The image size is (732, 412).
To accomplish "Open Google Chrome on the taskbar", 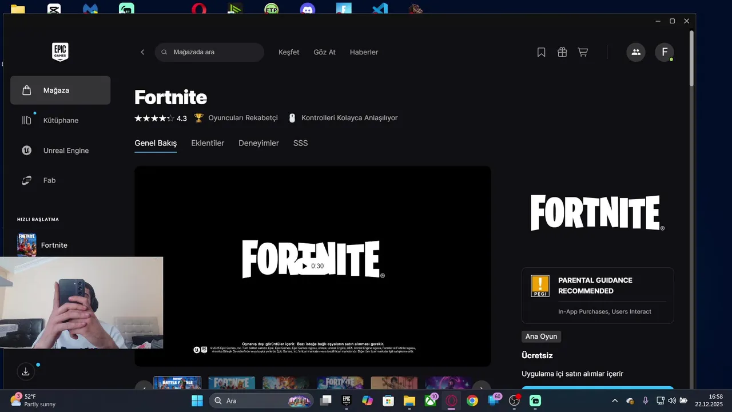I will (472, 401).
